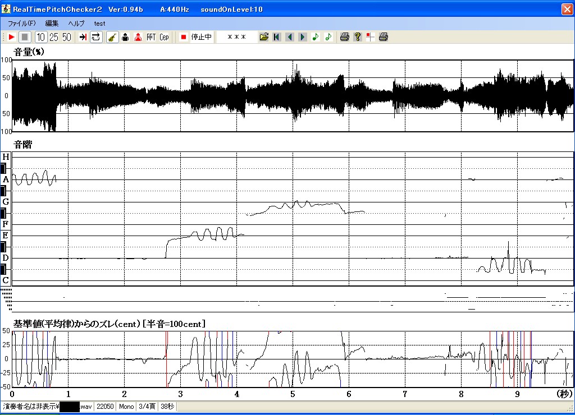This screenshot has height=415, width=575.
Task: Click the 音階 panel heading
Action: click(22, 145)
